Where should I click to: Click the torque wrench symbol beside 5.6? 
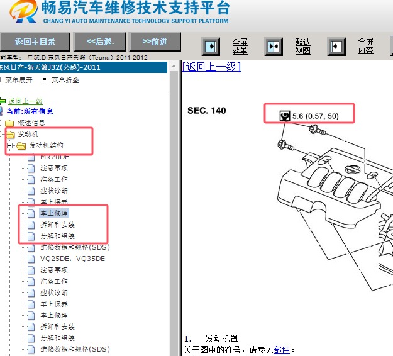pos(284,116)
